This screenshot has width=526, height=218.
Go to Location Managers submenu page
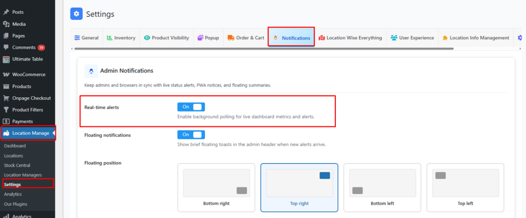[x=23, y=175]
